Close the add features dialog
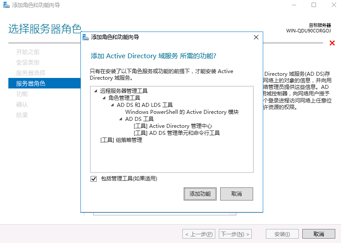The height and width of the screenshot is (243, 341). [256, 37]
